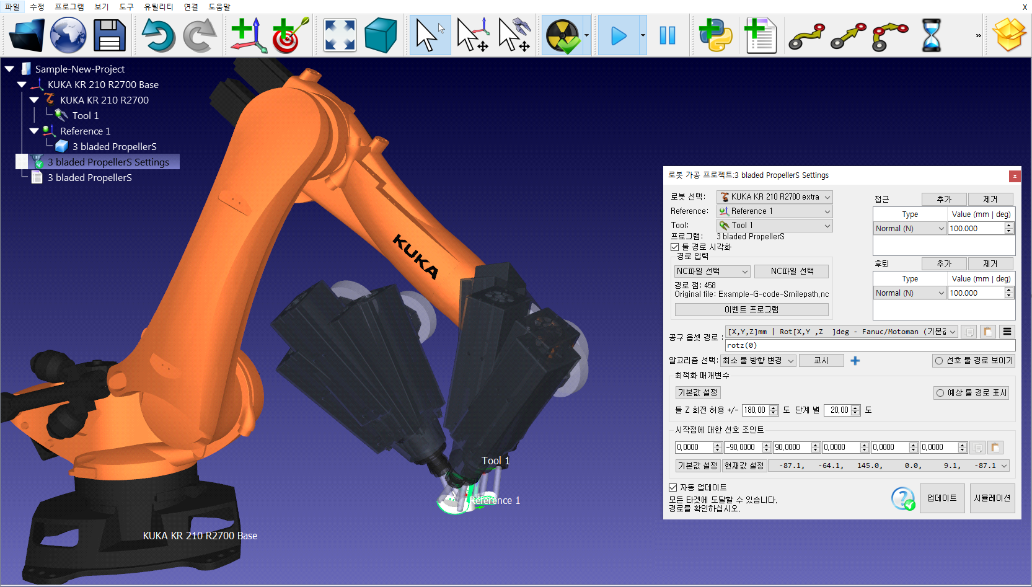Click the blue plus icon beside 교시

(855, 361)
